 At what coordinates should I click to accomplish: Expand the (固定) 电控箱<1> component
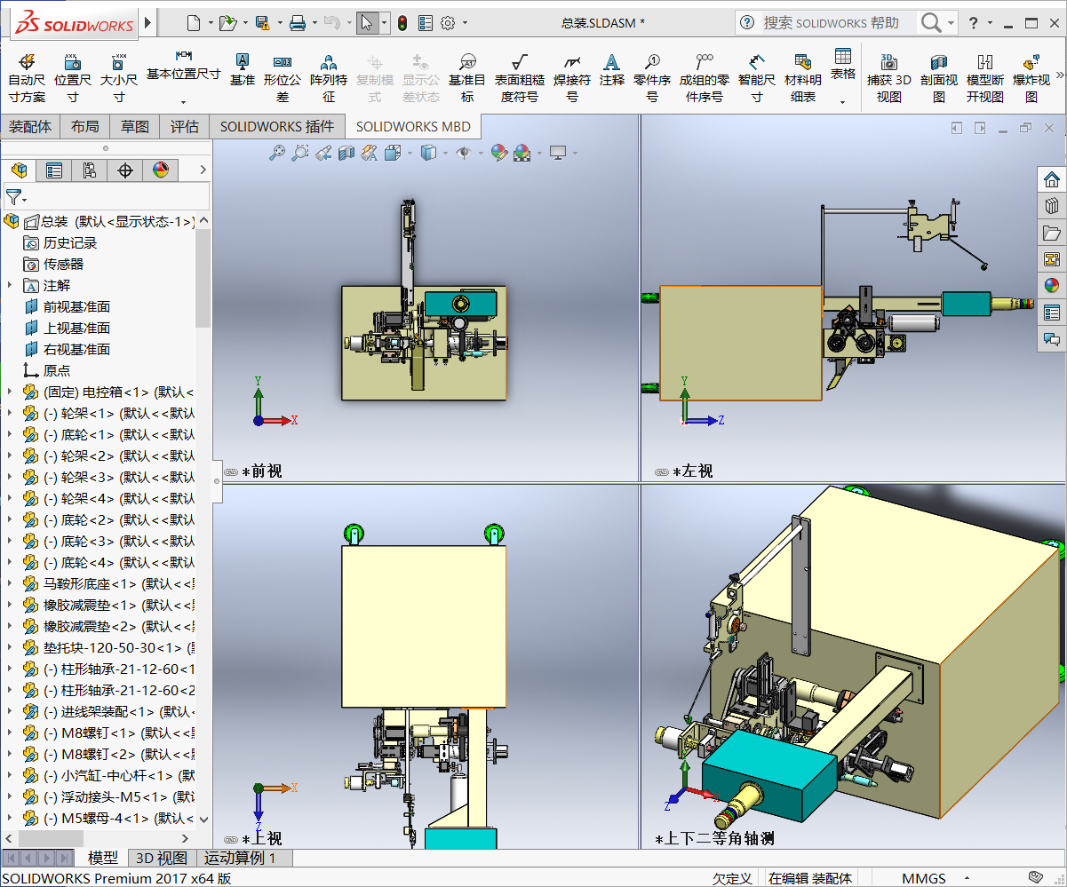point(10,392)
